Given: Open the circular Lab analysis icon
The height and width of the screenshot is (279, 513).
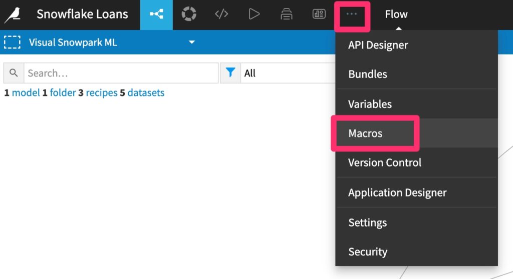Looking at the screenshot, I should [189, 14].
